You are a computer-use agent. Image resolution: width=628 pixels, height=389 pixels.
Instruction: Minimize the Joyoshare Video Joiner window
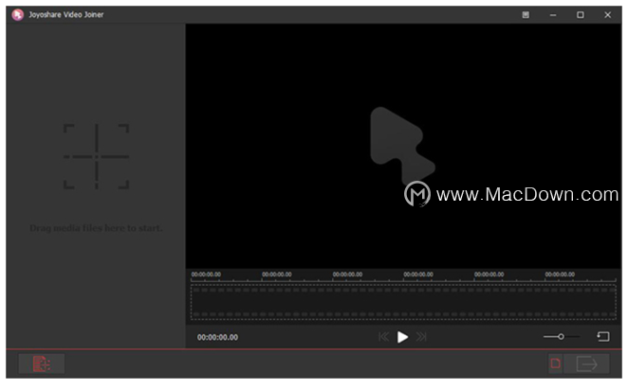(x=553, y=15)
